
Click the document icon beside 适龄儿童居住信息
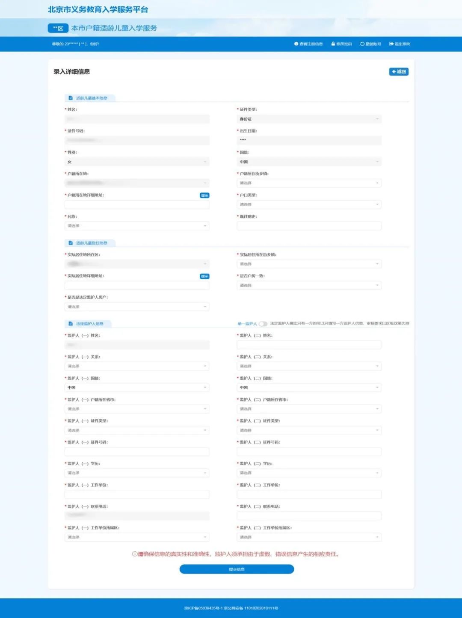point(71,243)
